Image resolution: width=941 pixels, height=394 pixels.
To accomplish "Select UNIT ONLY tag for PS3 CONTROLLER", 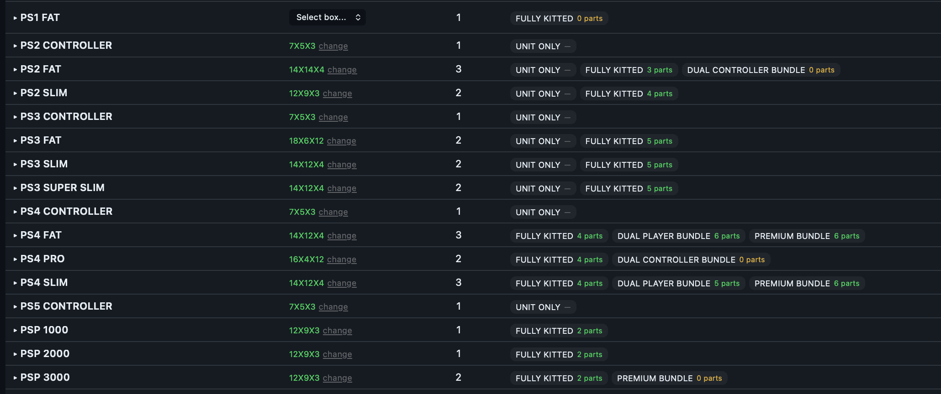I will pos(543,118).
